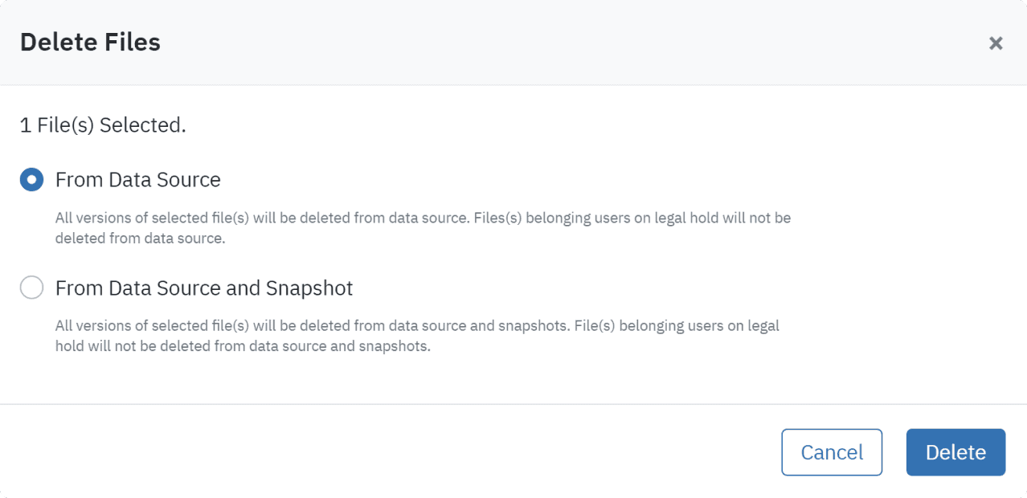Click the word "Source" in first option label

(189, 180)
